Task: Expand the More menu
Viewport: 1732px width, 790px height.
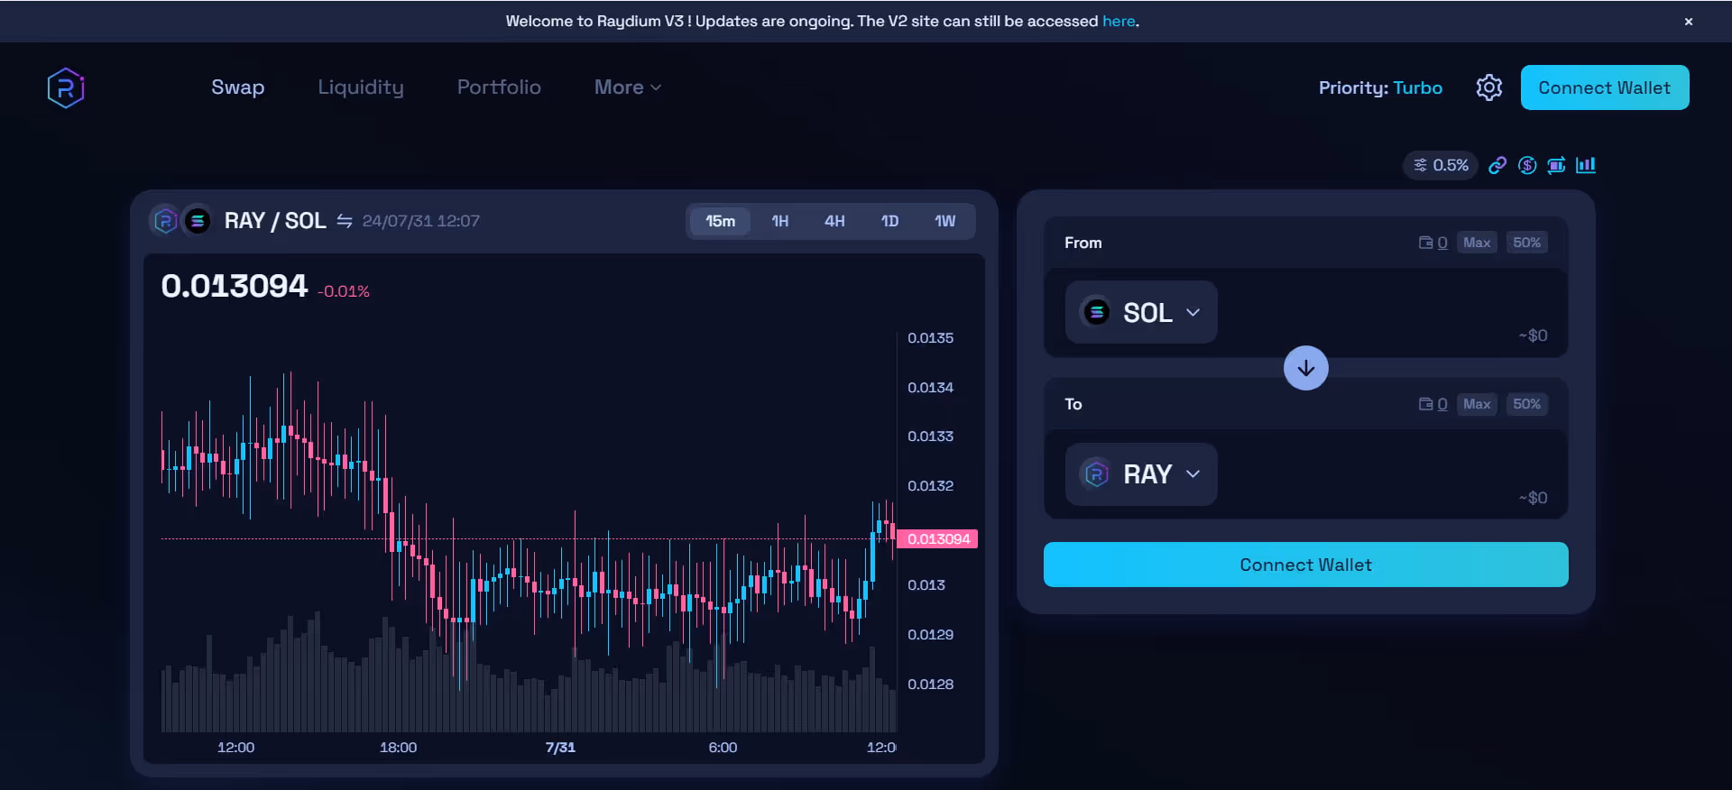Action: pos(628,87)
